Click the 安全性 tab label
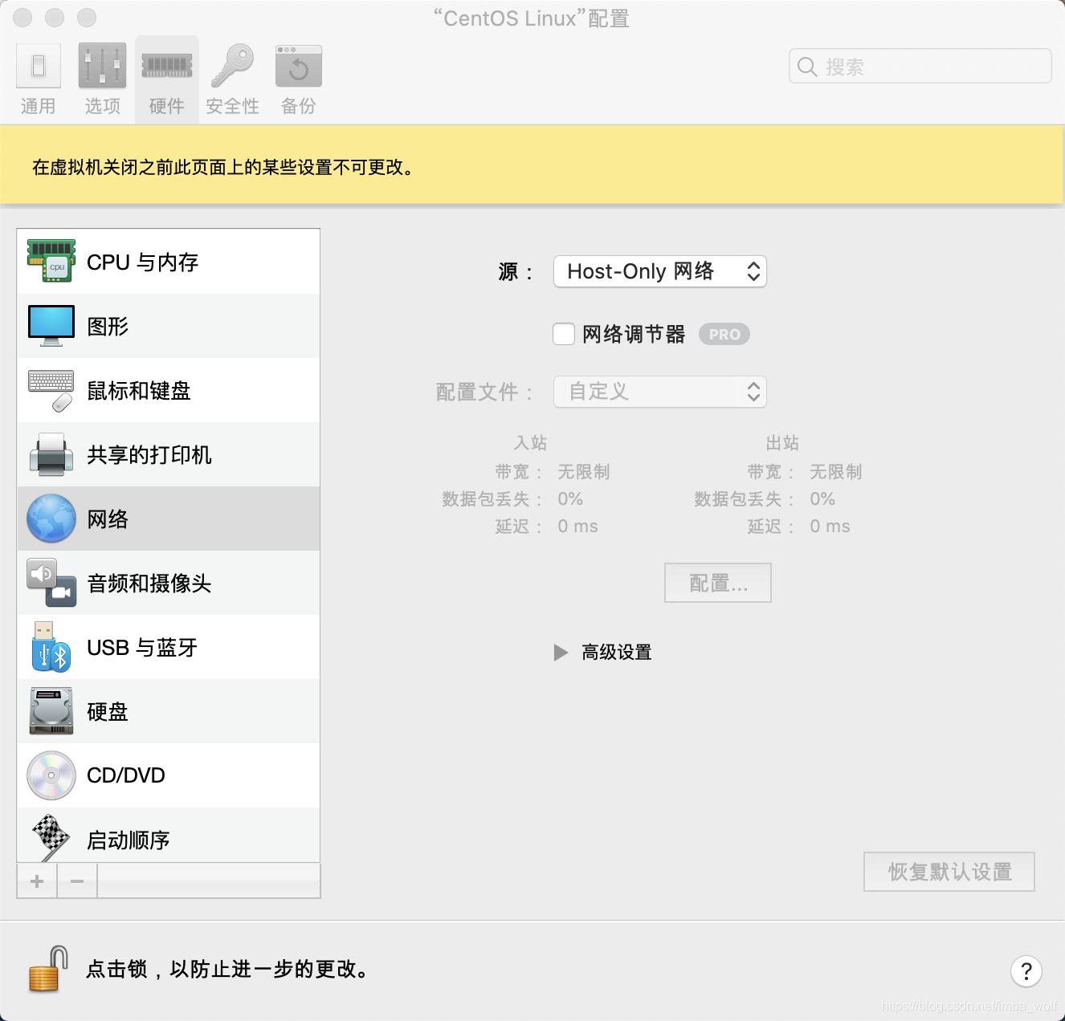The width and height of the screenshot is (1065, 1021). click(232, 106)
